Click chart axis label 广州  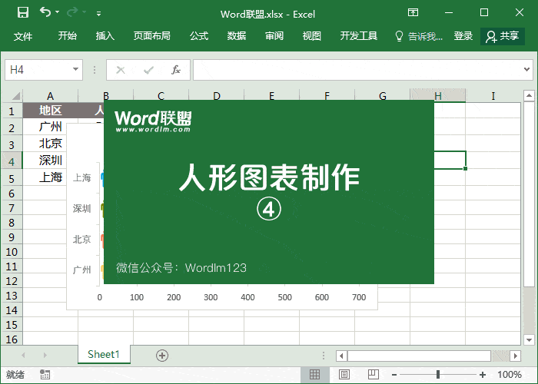coord(82,270)
